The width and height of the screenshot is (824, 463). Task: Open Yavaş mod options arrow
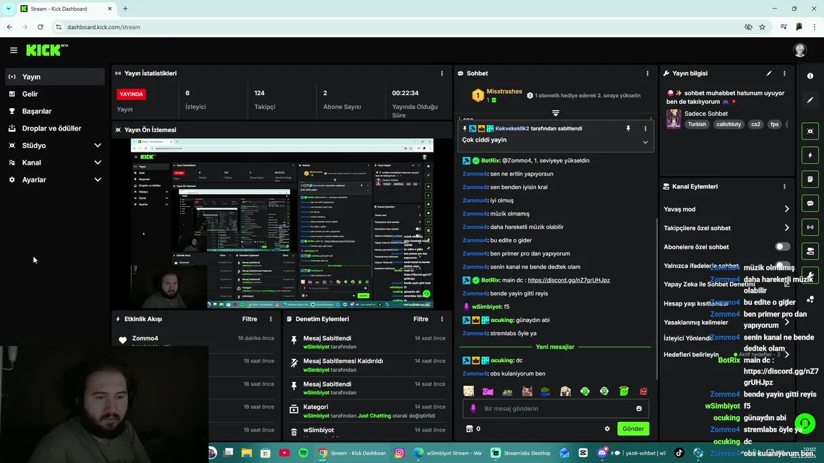pyautogui.click(x=786, y=209)
